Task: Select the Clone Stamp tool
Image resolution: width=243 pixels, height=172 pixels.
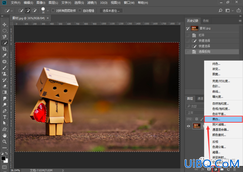Action: coord(4,74)
